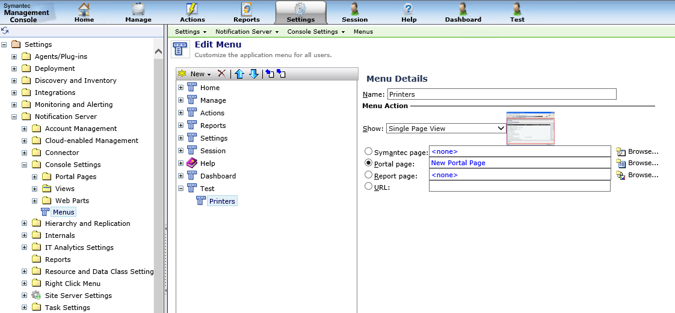Select Right Click Menu in the Settings tree
This screenshot has height=313, width=675.
click(x=72, y=284)
